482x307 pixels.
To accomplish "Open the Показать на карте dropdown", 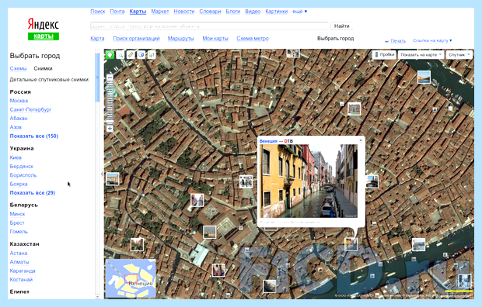I will tap(421, 54).
